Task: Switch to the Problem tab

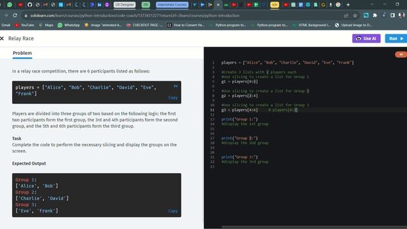Action: pyautogui.click(x=22, y=53)
